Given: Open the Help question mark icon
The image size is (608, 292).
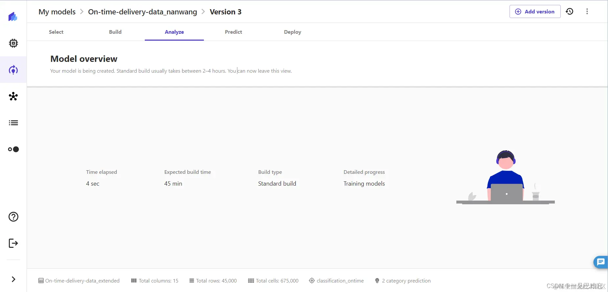Looking at the screenshot, I should (x=13, y=217).
